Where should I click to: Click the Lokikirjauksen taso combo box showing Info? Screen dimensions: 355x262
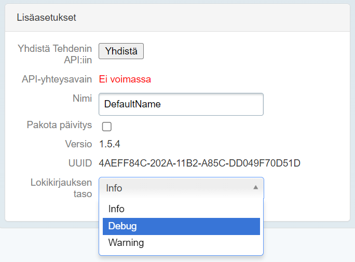point(176,188)
